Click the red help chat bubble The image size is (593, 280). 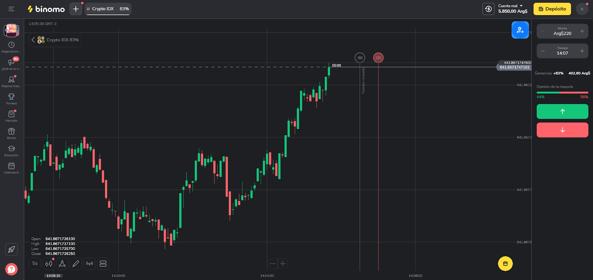pyautogui.click(x=11, y=269)
